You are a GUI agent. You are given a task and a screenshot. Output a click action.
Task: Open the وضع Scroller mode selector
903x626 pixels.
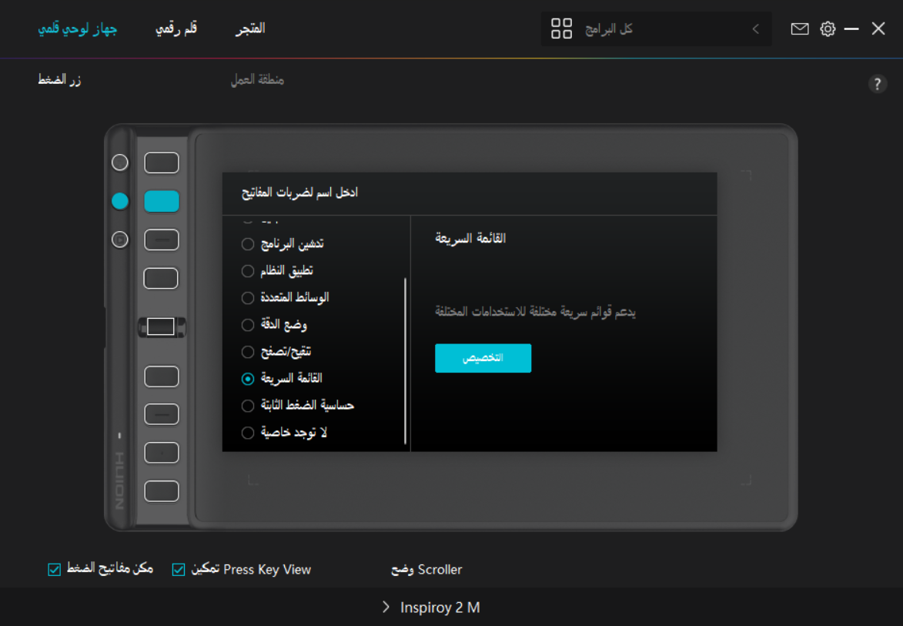[x=427, y=570]
